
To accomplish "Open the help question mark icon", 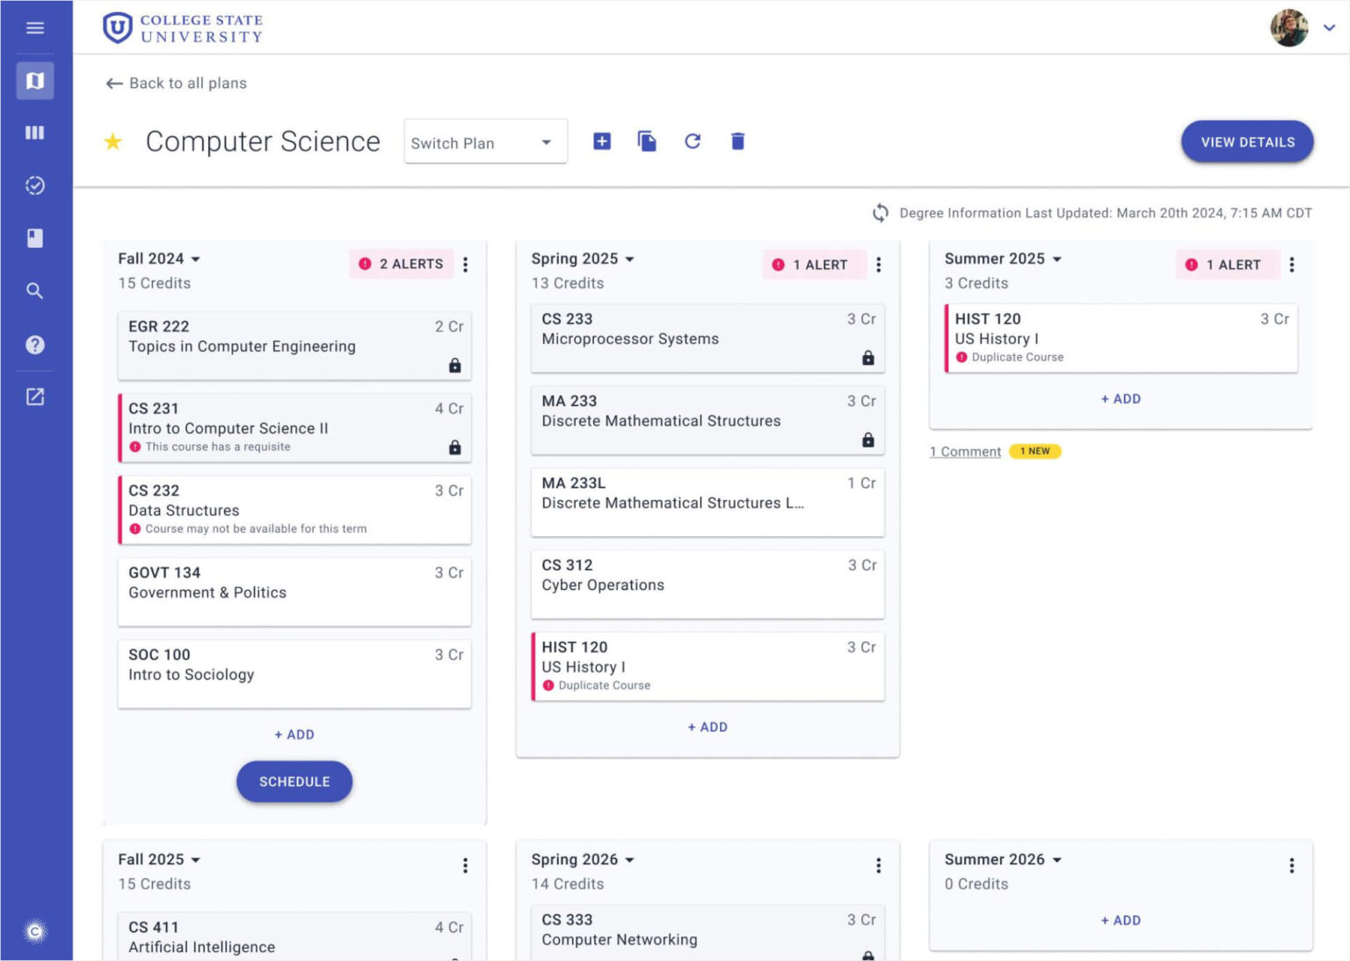I will (x=35, y=345).
